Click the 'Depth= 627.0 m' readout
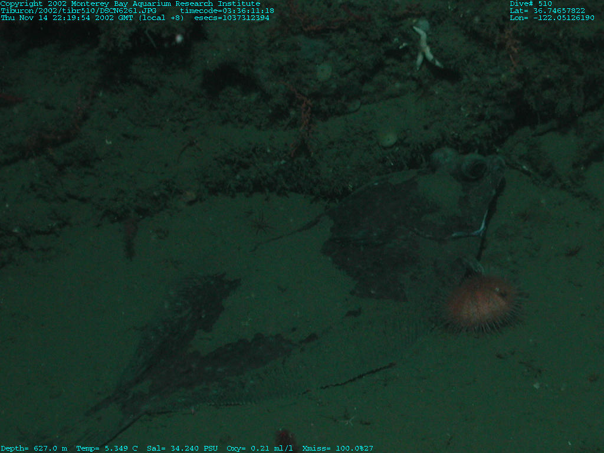This screenshot has height=453, width=604. coord(34,448)
